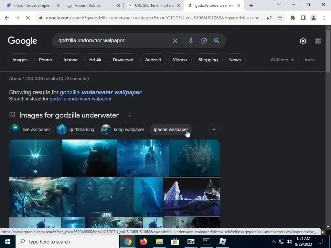Stop loading the page
The image size is (331, 248).
[x=28, y=18]
